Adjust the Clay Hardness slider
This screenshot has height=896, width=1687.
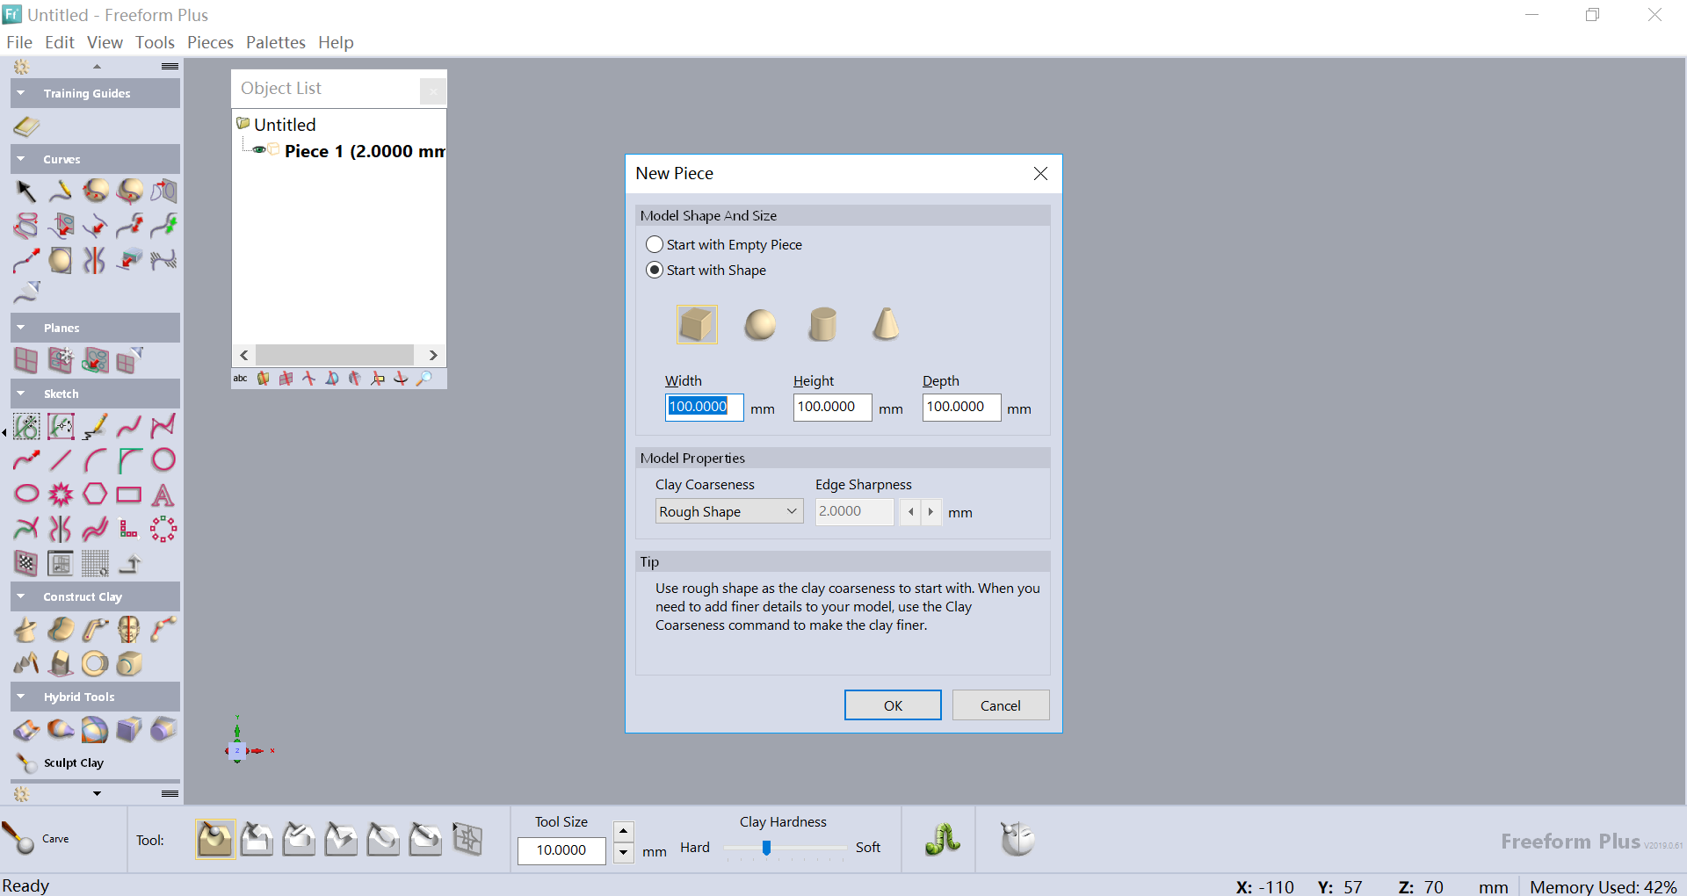click(766, 848)
